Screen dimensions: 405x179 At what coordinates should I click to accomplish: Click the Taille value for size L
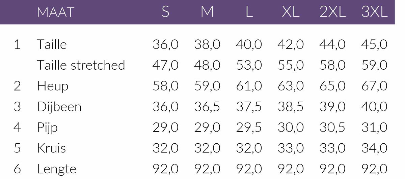249,44
